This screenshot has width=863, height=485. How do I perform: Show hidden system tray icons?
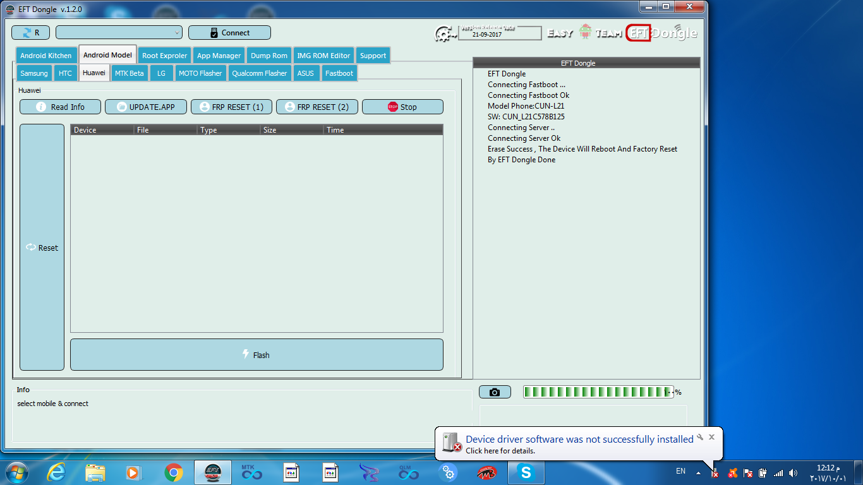click(698, 472)
